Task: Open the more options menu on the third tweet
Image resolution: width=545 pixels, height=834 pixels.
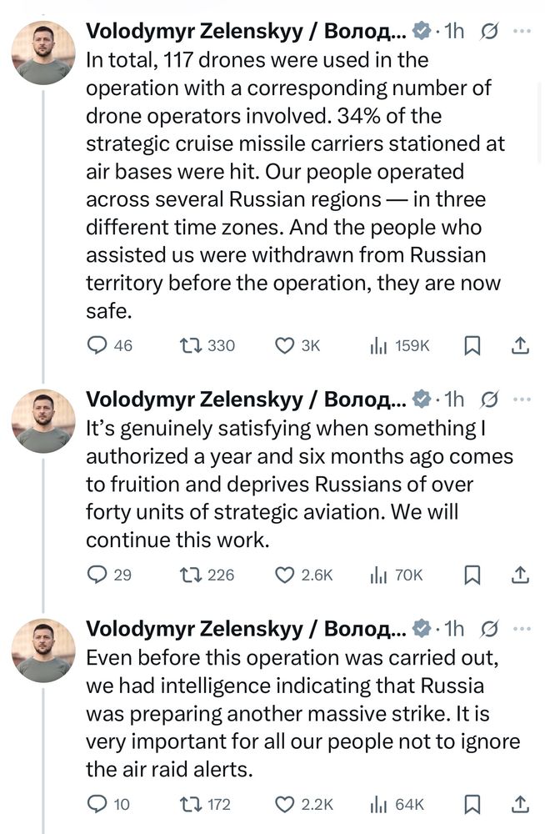Action: 522,628
